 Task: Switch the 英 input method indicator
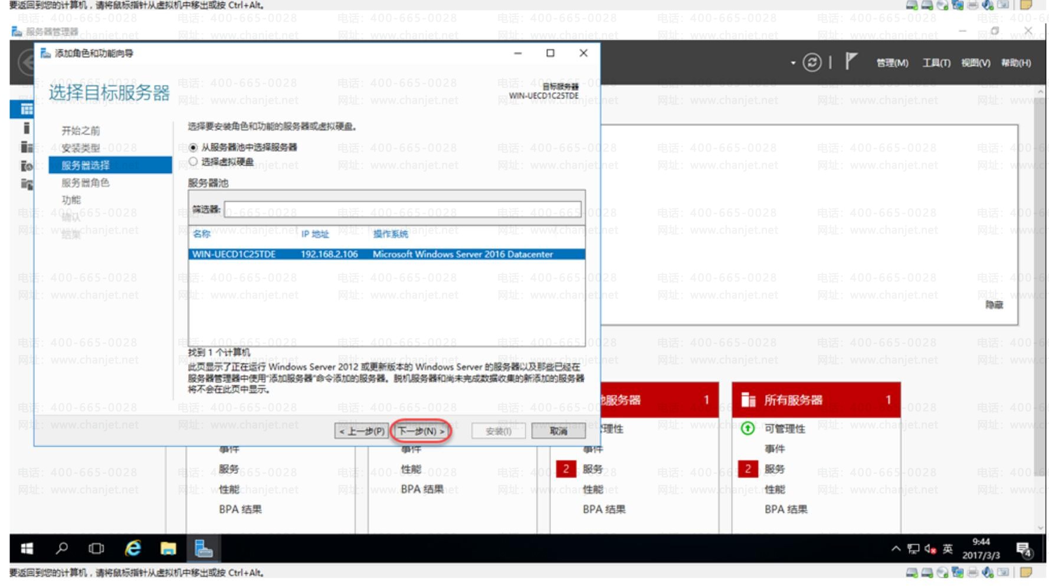click(x=948, y=549)
